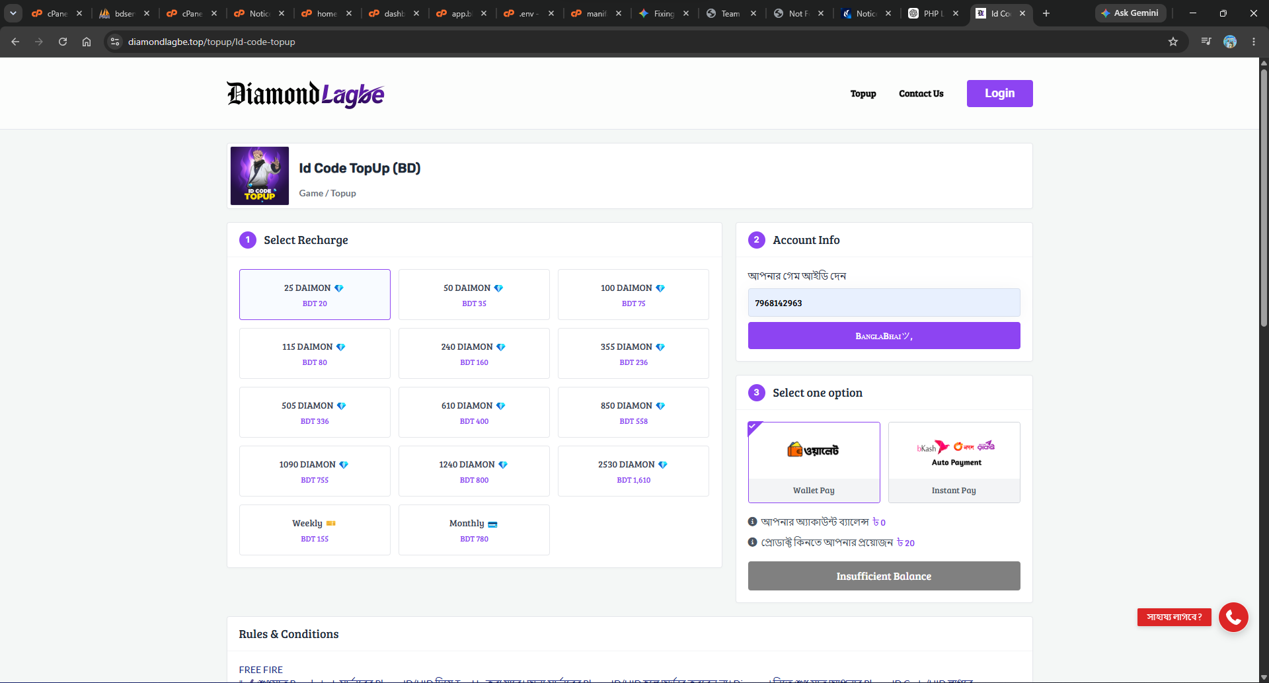Click the browser forward arrow
Image resolution: width=1269 pixels, height=683 pixels.
click(39, 42)
